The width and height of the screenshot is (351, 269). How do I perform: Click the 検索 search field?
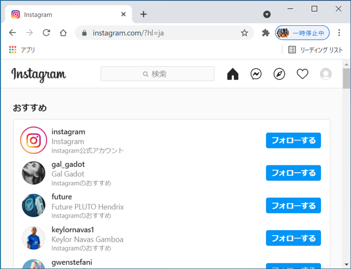(158, 74)
